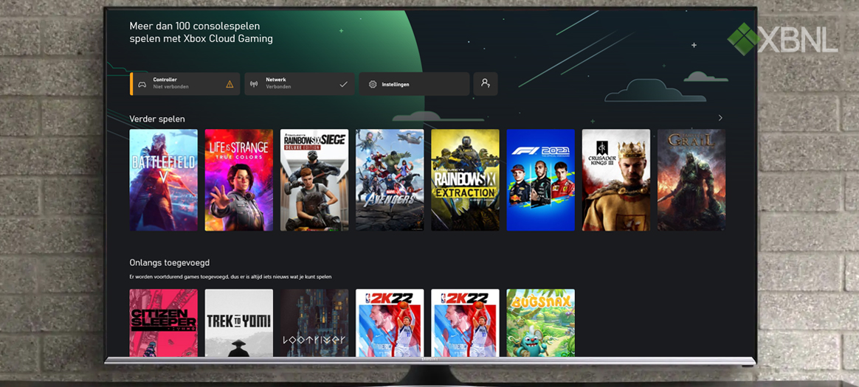The image size is (859, 387).
Task: Expand Verder spelen row with arrow
Action: point(720,118)
